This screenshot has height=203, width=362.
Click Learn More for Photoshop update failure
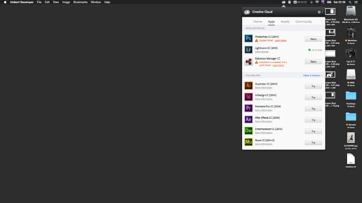(x=280, y=41)
